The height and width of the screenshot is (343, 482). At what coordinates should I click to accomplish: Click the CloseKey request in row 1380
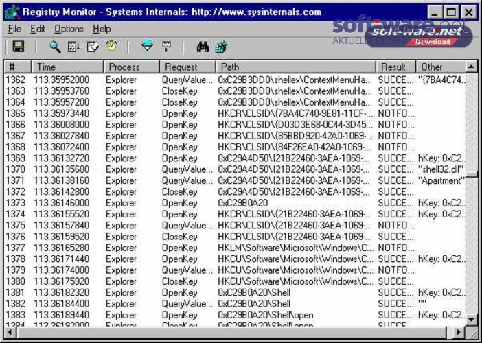pyautogui.click(x=179, y=281)
